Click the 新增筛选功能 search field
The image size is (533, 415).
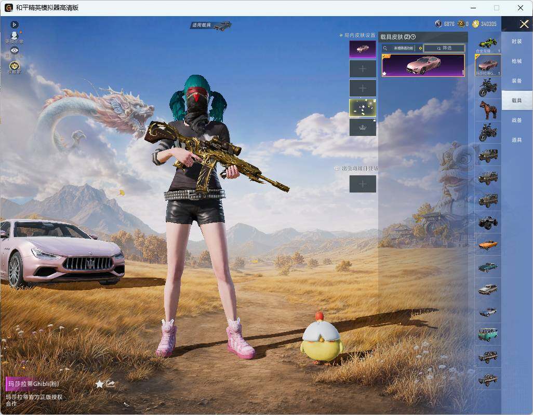click(404, 48)
